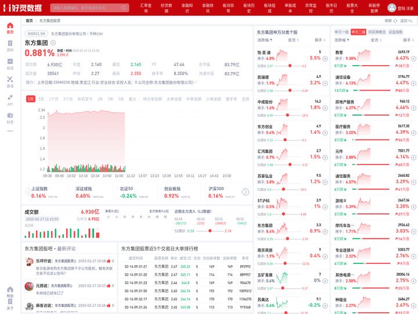Open the 新股停复牌 nav item
The width and height of the screenshot is (418, 314).
374,8
